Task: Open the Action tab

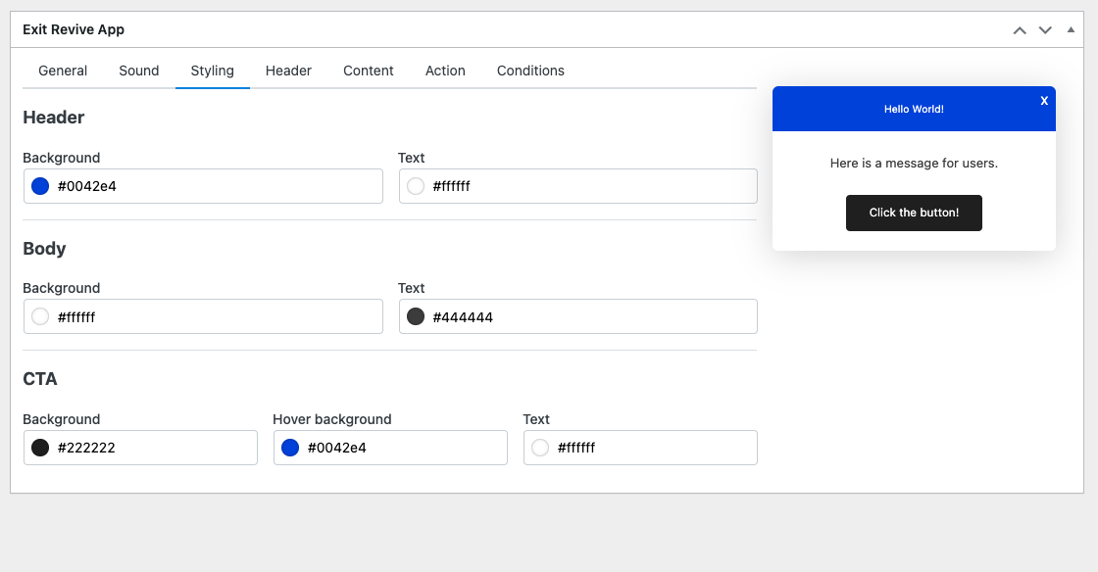Action: coord(445,71)
